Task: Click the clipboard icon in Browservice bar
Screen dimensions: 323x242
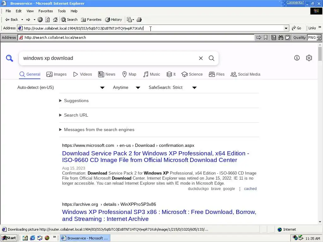Action: (x=288, y=37)
